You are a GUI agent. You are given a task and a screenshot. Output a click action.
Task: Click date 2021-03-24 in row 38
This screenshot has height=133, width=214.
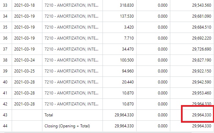(x=24, y=60)
